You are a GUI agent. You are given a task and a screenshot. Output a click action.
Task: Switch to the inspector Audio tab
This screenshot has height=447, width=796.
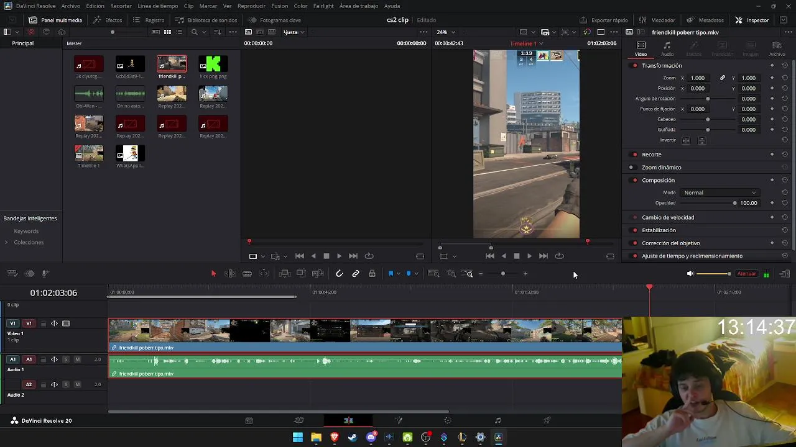[x=667, y=49]
